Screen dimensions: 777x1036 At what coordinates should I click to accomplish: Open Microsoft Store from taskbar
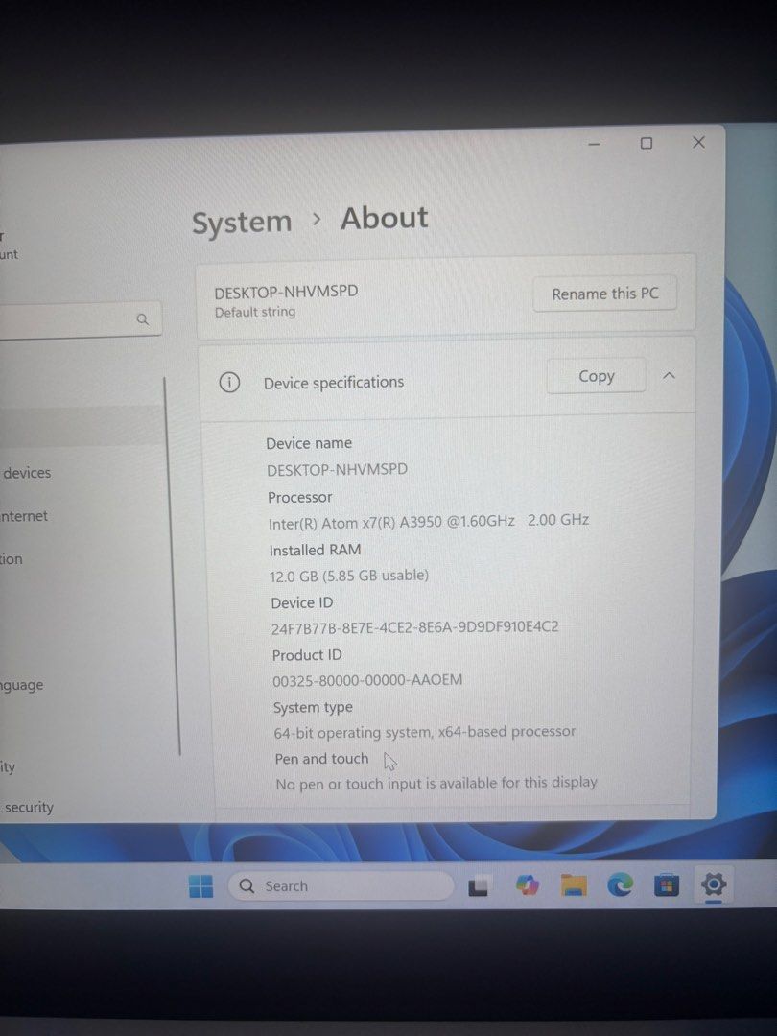(666, 884)
